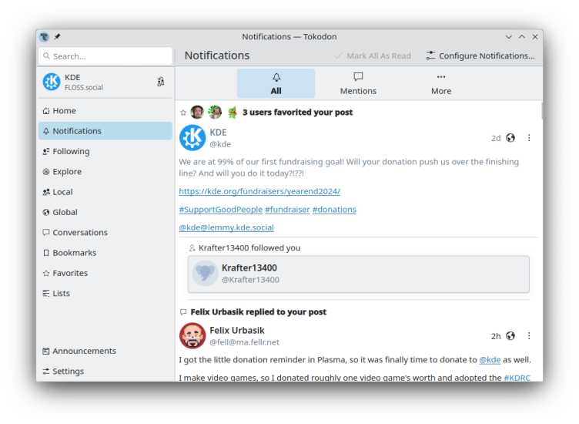Click the #SupportGoodPeople hashtag
579x424 pixels.
[x=219, y=210]
